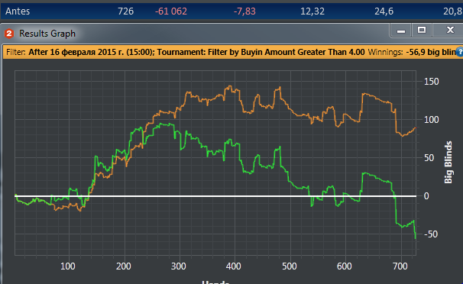The image size is (463, 284).
Task: Click the -50 y-axis label
Action: click(x=430, y=234)
